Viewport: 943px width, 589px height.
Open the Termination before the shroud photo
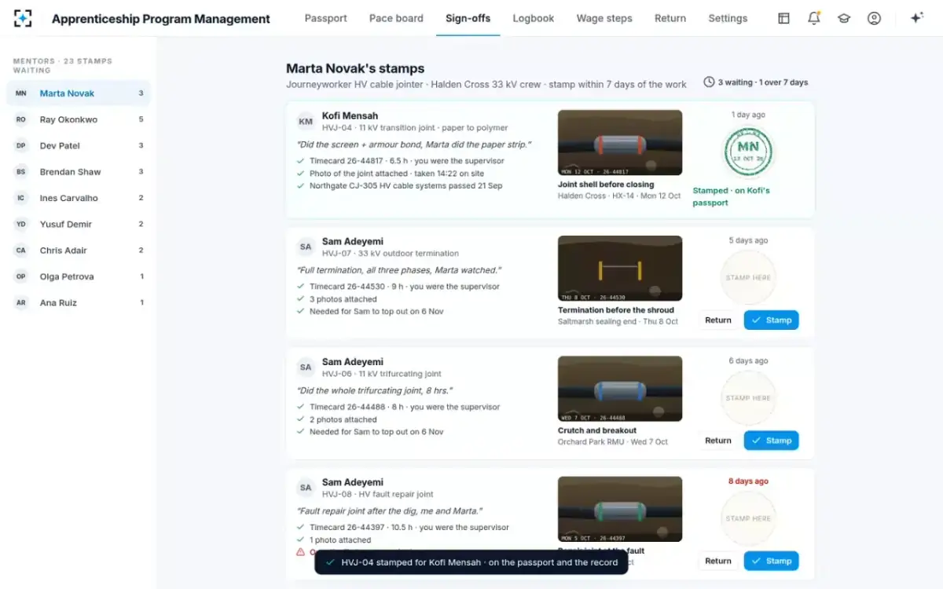click(620, 268)
